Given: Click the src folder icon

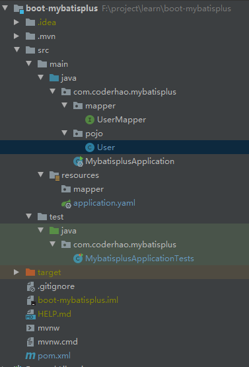Looking at the screenshot, I should click(30, 50).
